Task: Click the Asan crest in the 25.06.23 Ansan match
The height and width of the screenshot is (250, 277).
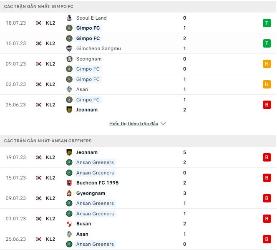Action: click(x=69, y=234)
